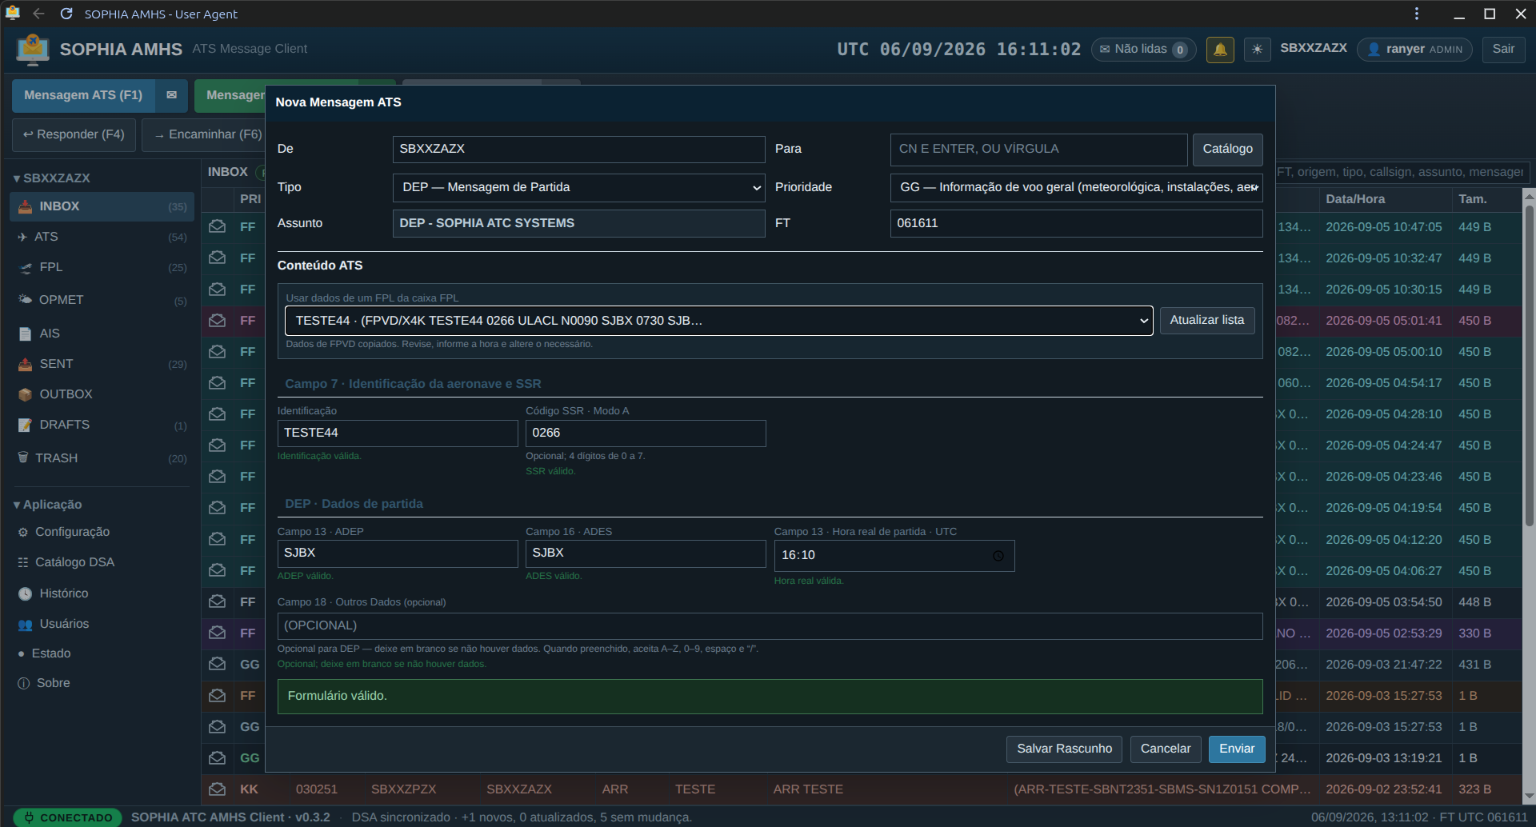The width and height of the screenshot is (1536, 827).
Task: Click the ranyer ADMIN user badge
Action: point(1414,50)
